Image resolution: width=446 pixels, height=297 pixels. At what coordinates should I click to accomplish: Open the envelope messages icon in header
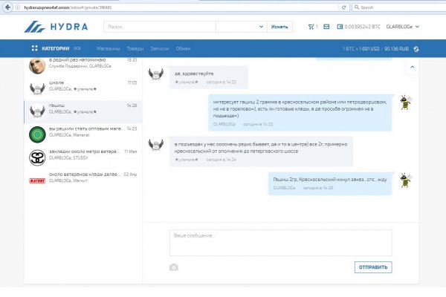(326, 27)
